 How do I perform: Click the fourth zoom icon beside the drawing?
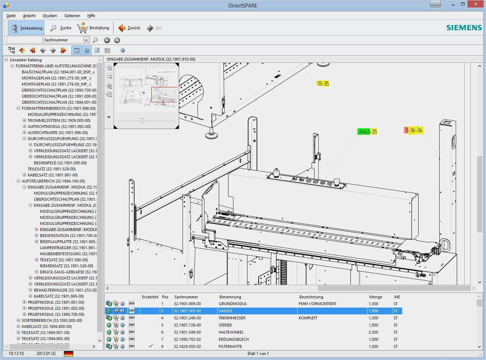(x=109, y=94)
